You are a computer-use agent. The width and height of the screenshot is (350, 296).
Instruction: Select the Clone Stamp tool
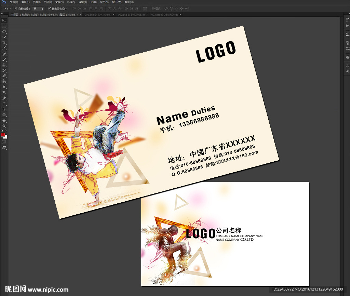tap(4, 65)
